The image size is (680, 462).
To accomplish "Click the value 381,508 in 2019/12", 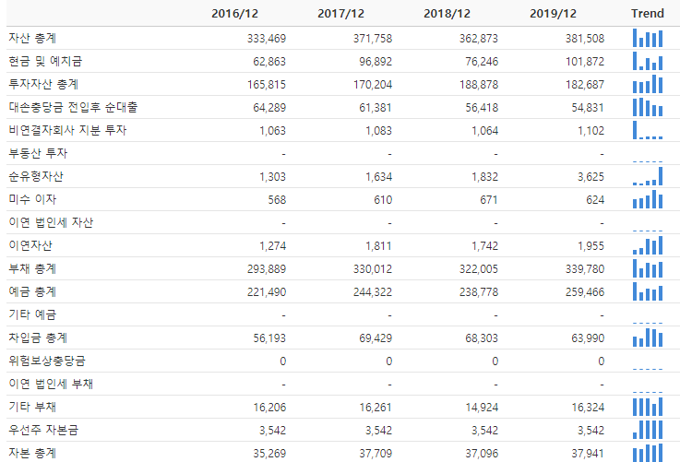I will 585,39.
